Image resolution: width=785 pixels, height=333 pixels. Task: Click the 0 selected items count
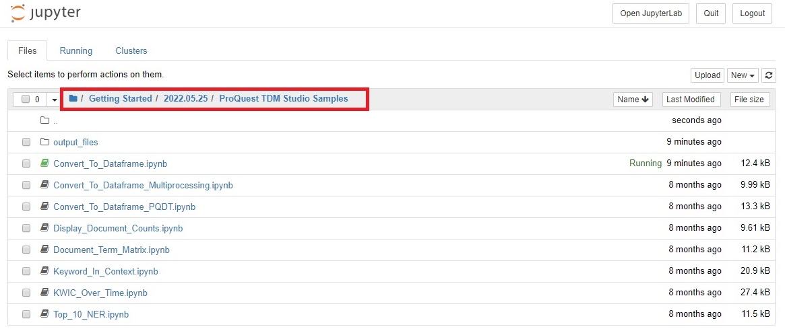37,100
